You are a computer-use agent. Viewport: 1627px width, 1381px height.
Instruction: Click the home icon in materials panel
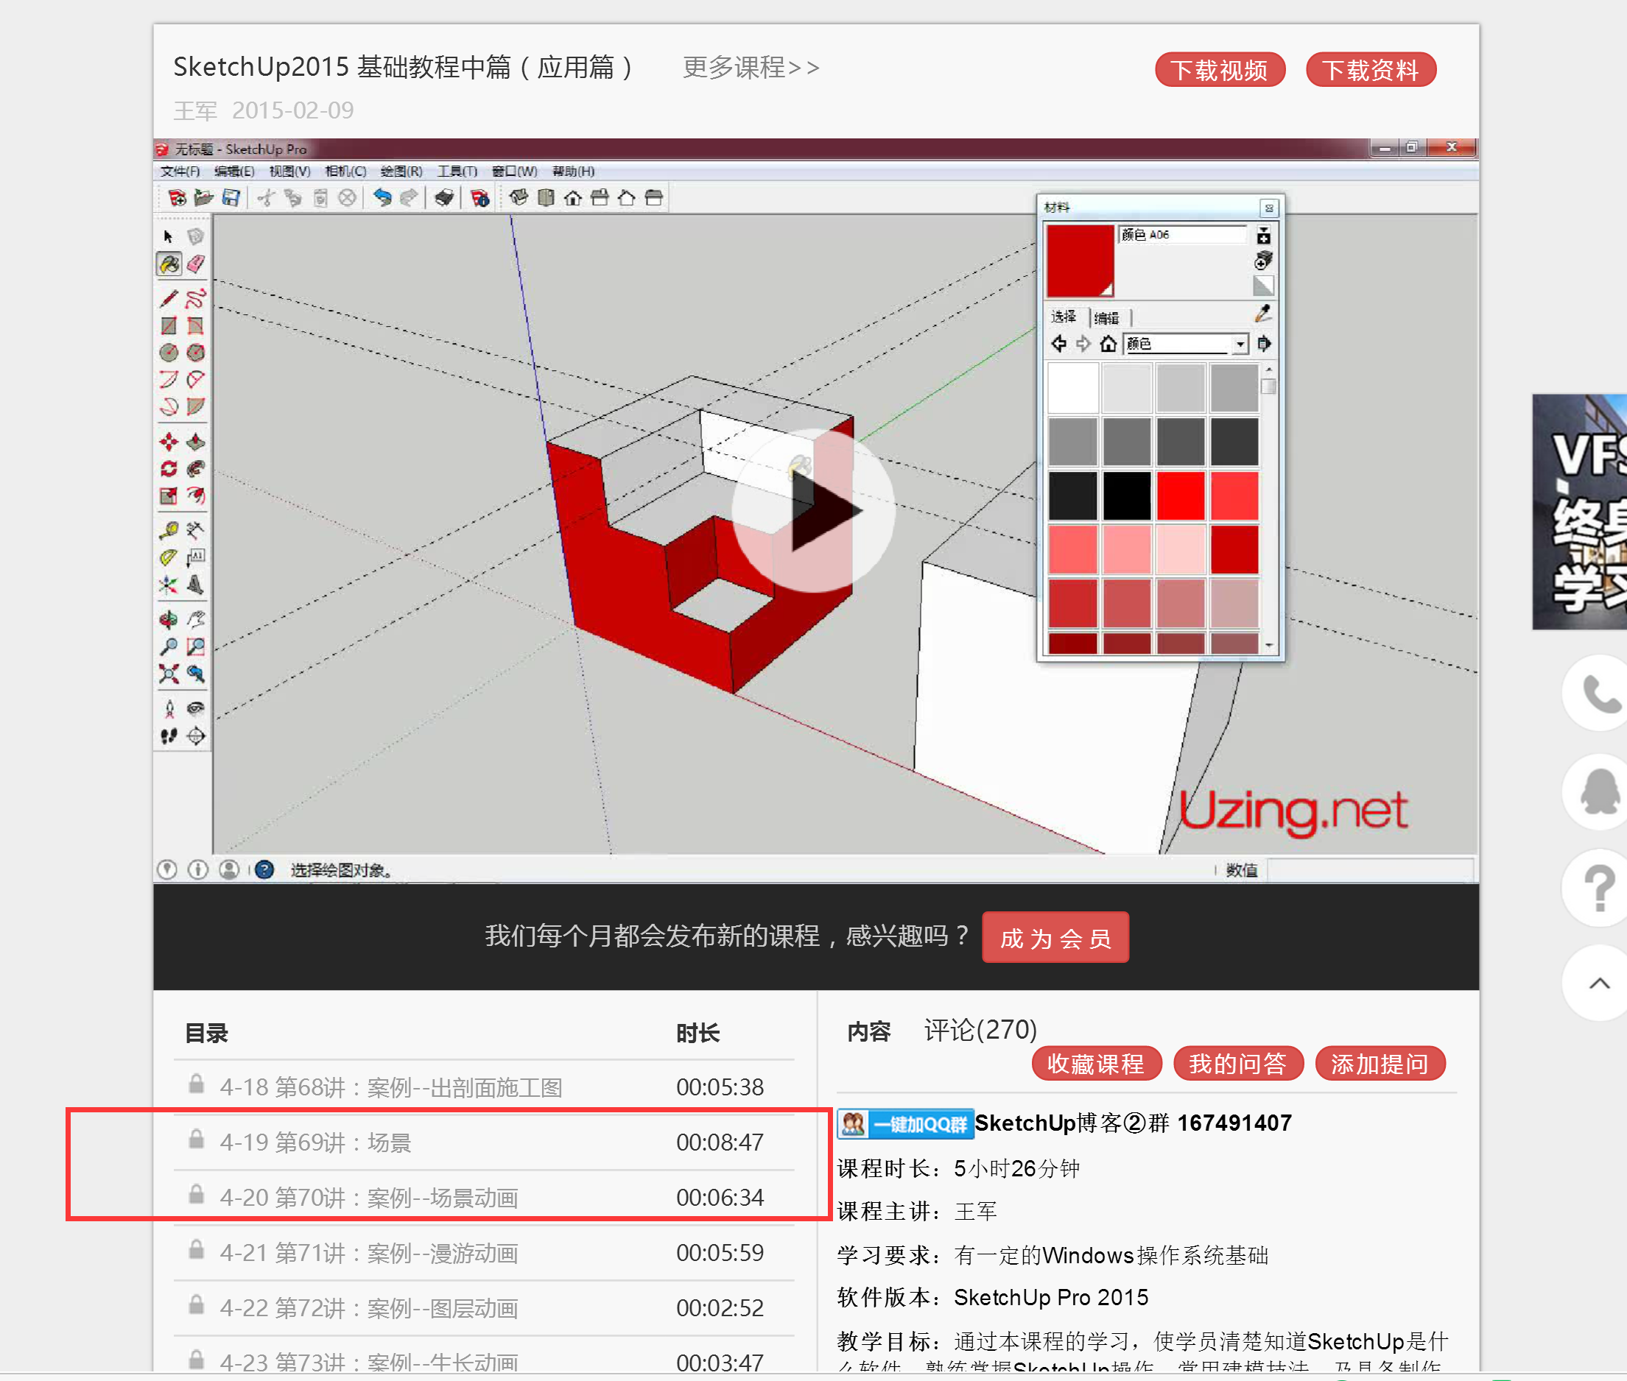click(x=1108, y=344)
